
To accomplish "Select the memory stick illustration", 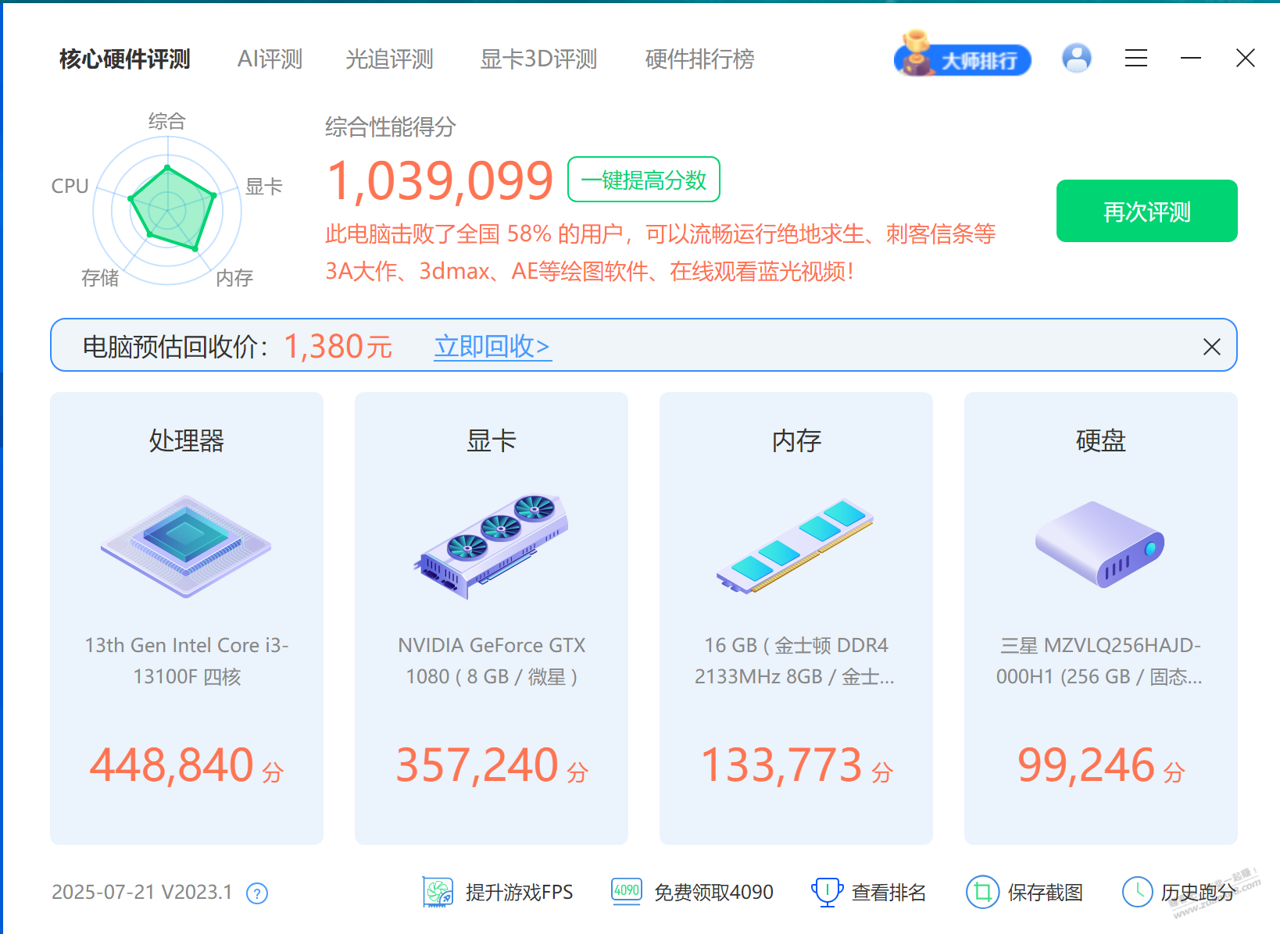I will (x=796, y=547).
